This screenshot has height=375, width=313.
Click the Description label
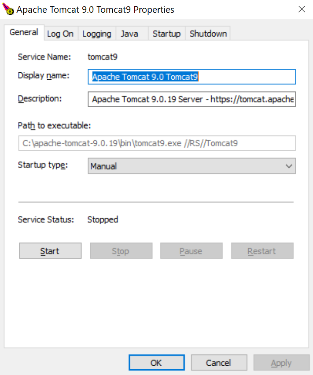[x=40, y=99]
